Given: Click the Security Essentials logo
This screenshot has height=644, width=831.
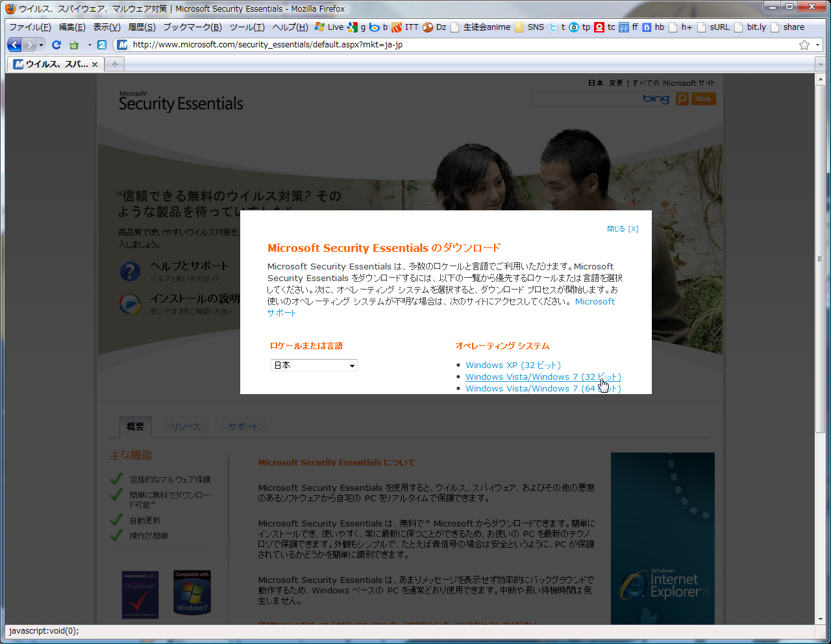Looking at the screenshot, I should click(x=181, y=102).
